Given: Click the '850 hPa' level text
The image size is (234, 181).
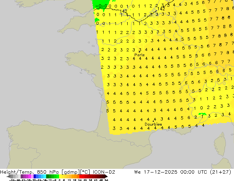Looking at the screenshot, I should [48, 172].
